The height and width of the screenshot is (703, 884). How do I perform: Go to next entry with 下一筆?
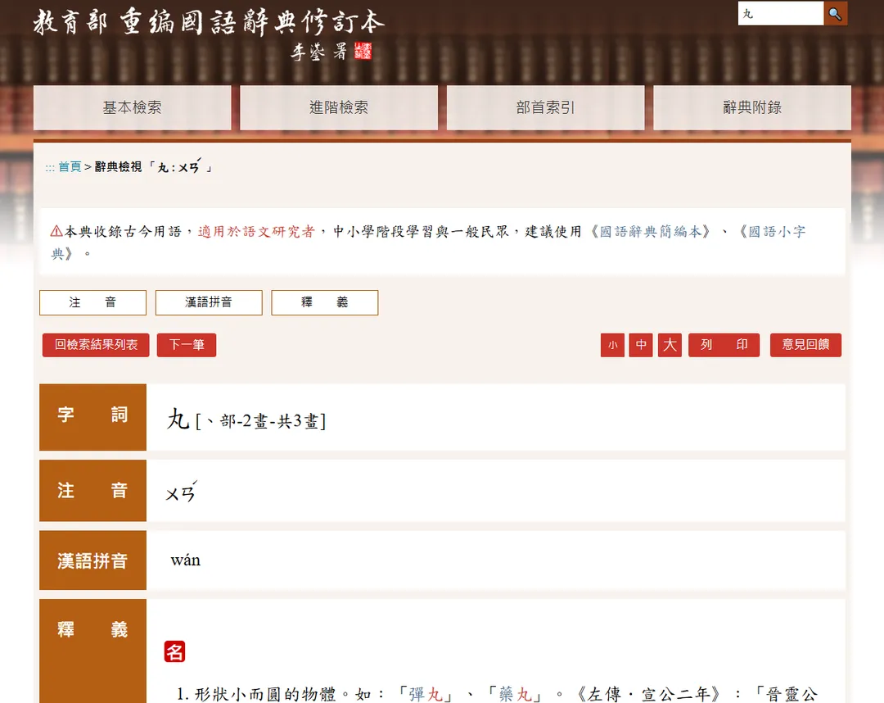coord(187,345)
